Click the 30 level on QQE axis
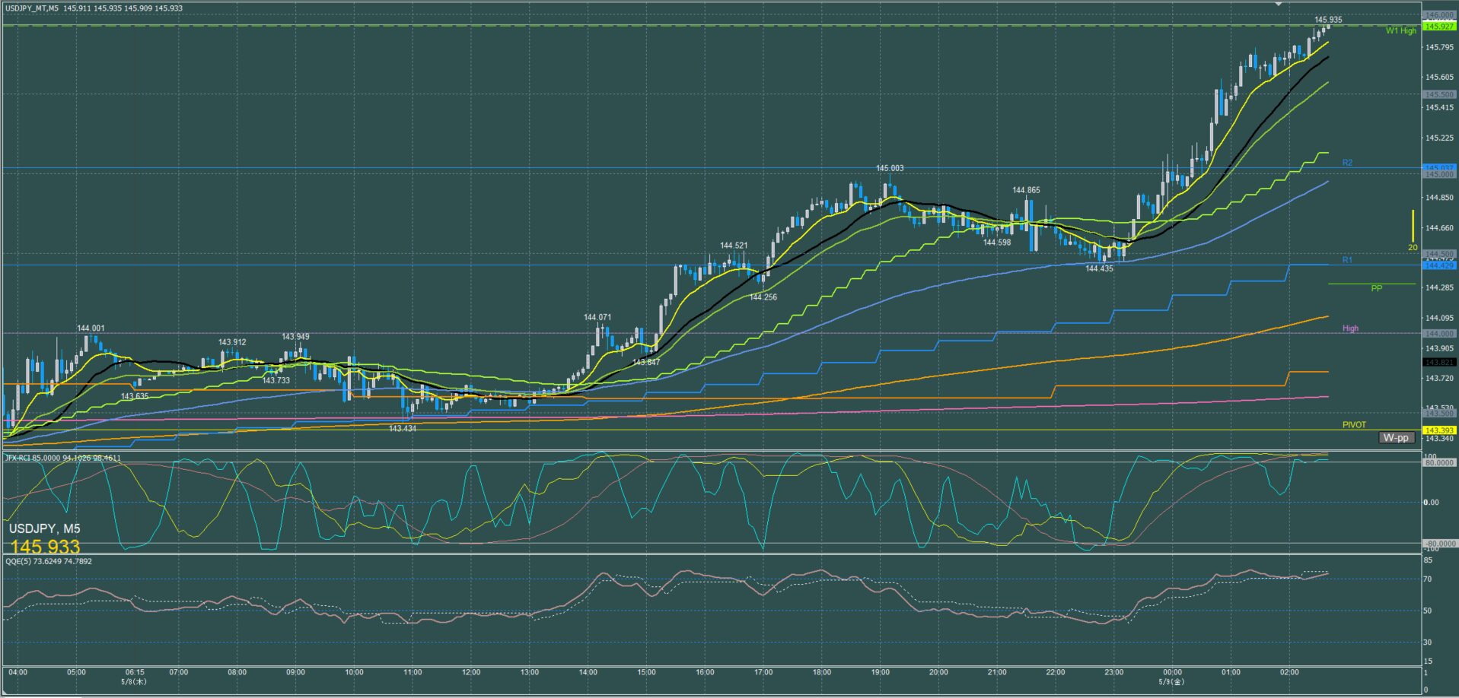The width and height of the screenshot is (1459, 698). coord(1428,642)
